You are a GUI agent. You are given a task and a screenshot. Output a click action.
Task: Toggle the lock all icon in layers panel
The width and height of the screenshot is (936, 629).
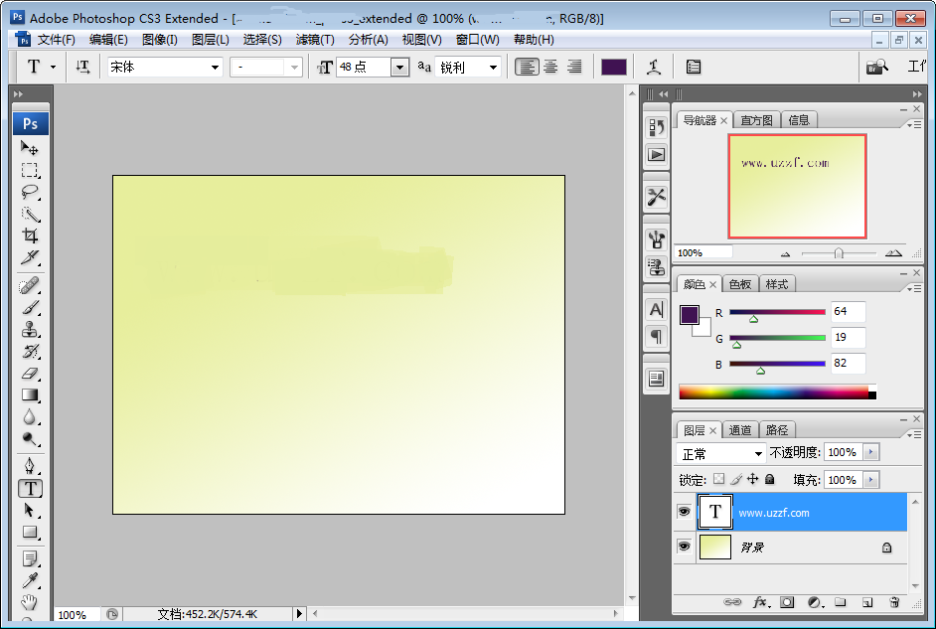pos(769,480)
